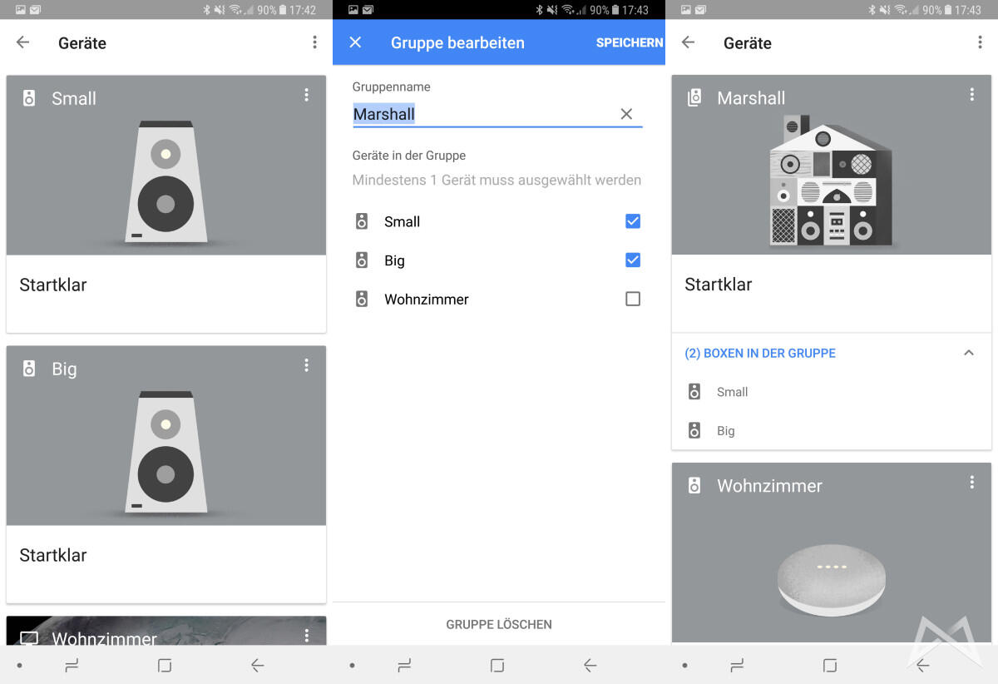Open the three-dot menu on the Wohnzimmer speaker card
Viewport: 998px width, 684px height.
click(x=971, y=483)
